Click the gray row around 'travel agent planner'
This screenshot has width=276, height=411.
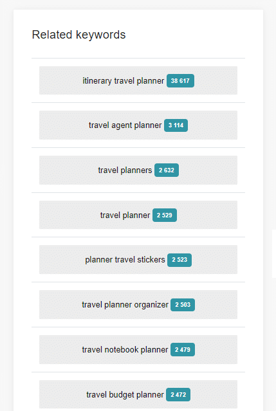138,125
